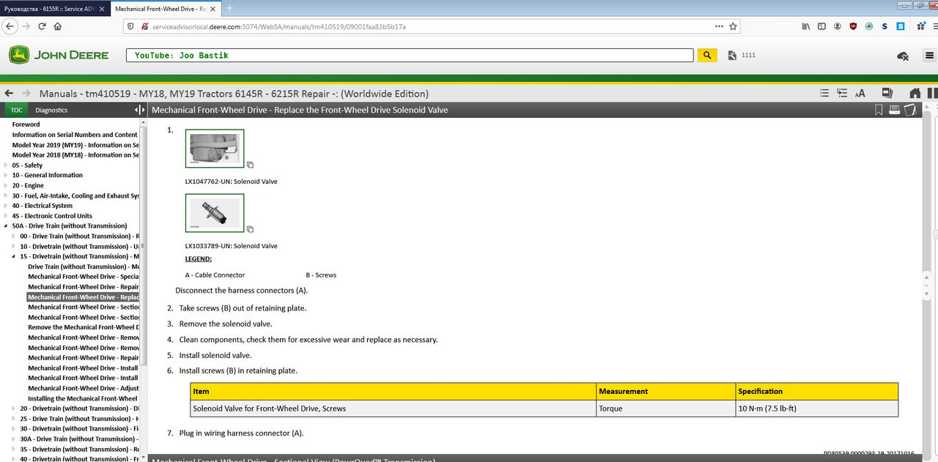938x462 pixels.
Task: Expand the 45 - Electronic Control Units node
Action: [6, 216]
